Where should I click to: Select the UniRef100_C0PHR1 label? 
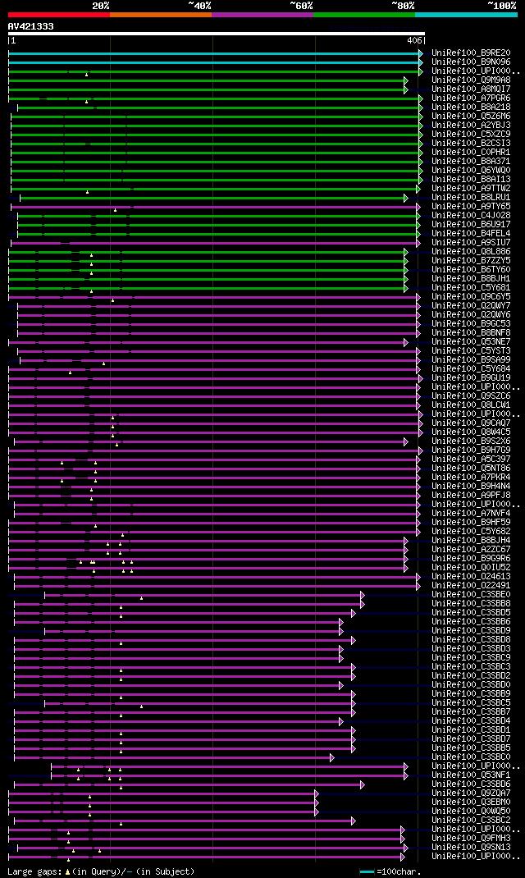[x=471, y=153]
